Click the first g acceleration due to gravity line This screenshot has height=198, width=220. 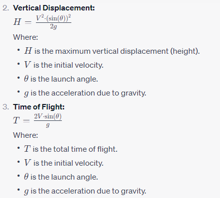coord(85,93)
